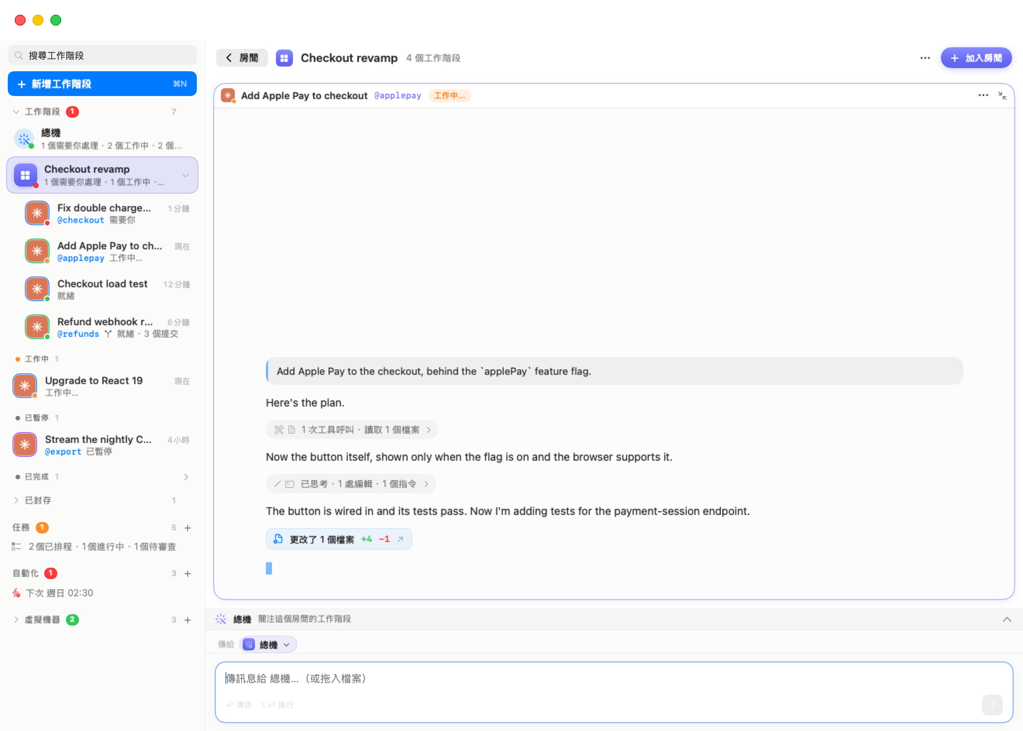Image resolution: width=1023 pixels, height=731 pixels.
Task: Add a new task with 任務 plus icon
Action: 188,528
